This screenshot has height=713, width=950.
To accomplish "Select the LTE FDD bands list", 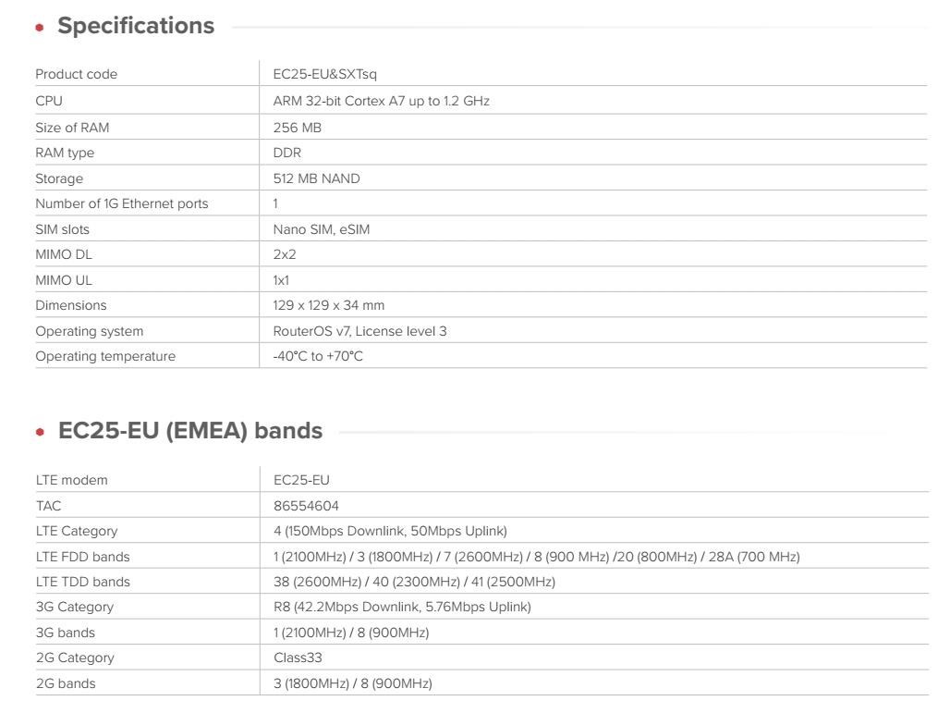I will [x=536, y=557].
